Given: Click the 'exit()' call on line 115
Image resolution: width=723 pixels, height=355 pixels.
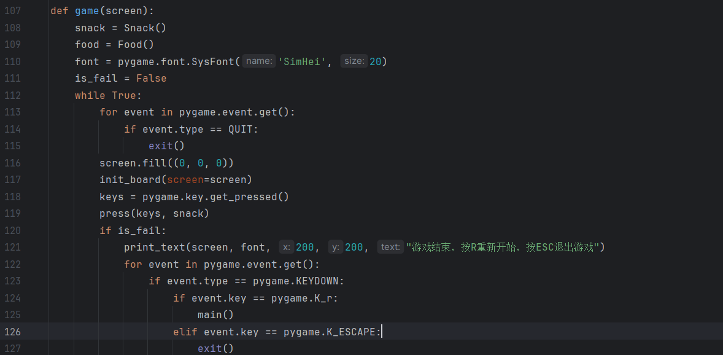Looking at the screenshot, I should tap(166, 146).
